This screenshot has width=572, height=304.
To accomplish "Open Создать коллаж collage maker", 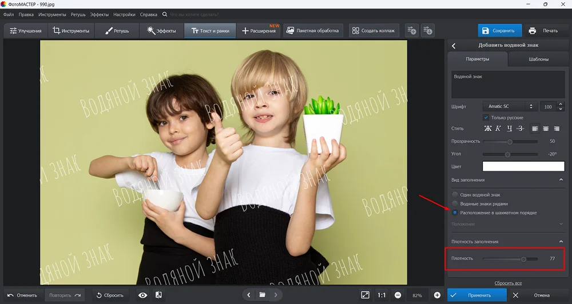I will (373, 31).
